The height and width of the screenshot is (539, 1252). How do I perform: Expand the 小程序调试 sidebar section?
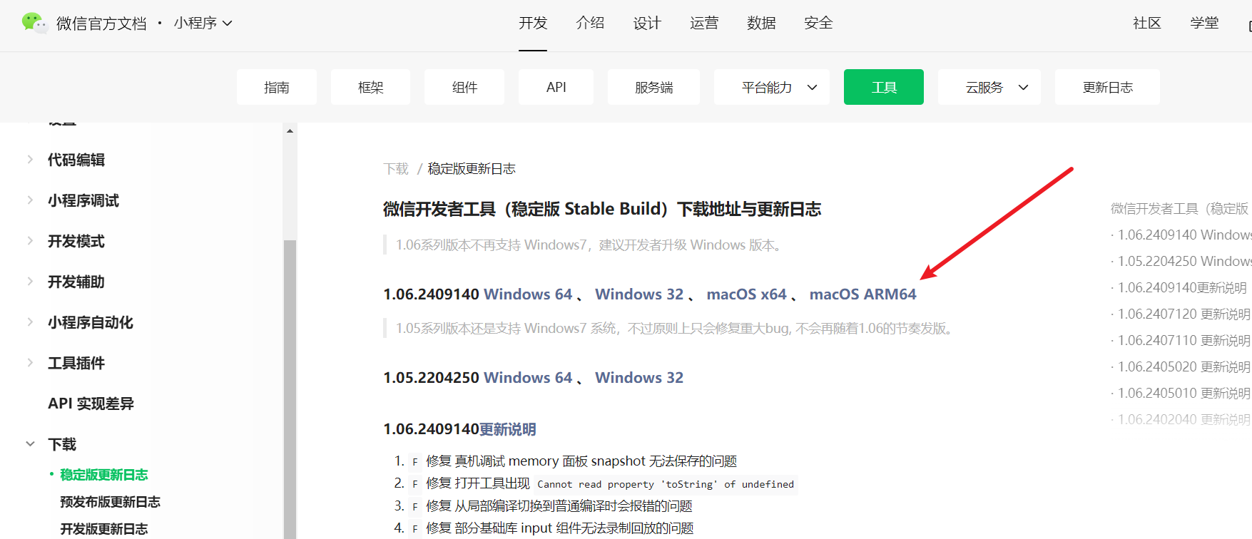coord(83,200)
